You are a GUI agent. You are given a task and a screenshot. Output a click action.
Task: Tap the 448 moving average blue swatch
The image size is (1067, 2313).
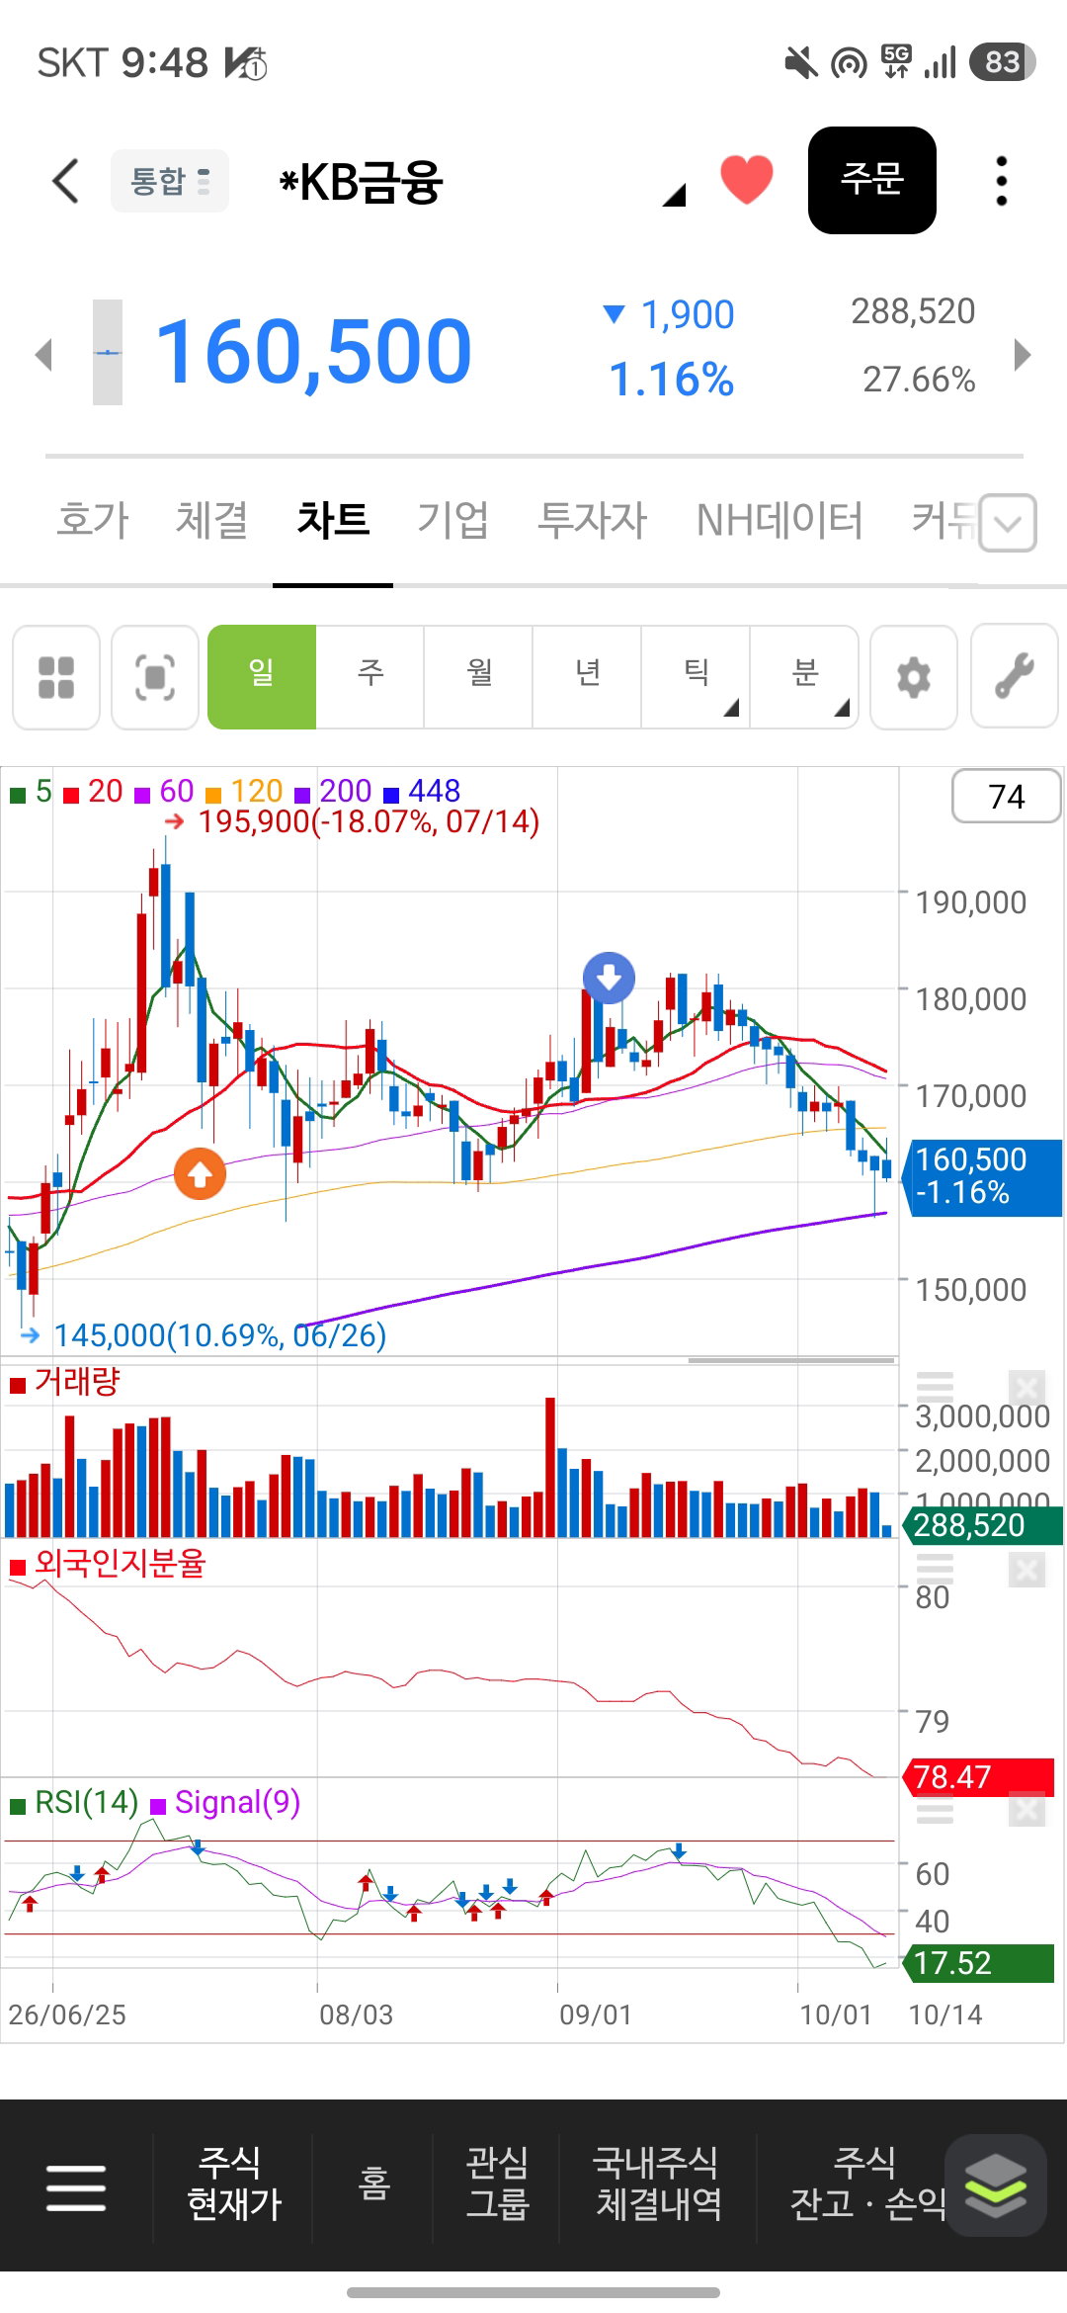391,794
